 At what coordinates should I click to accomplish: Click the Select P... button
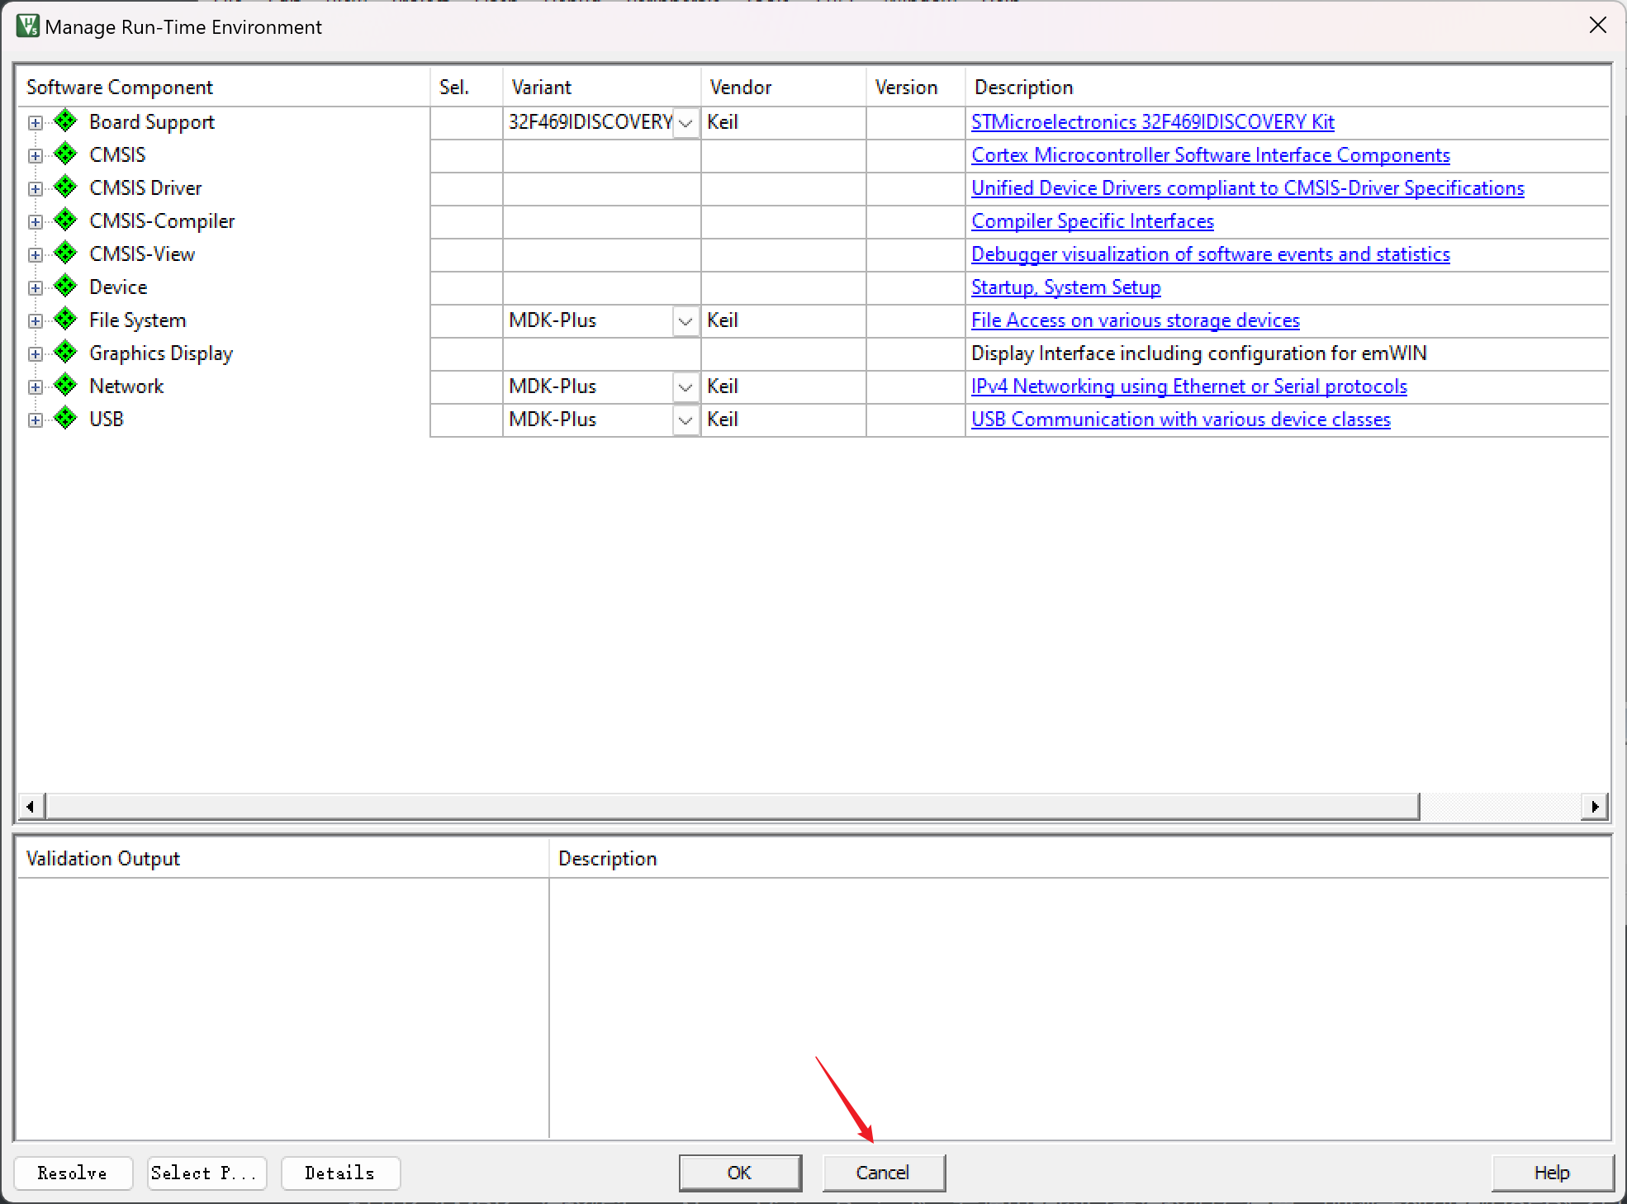(206, 1173)
